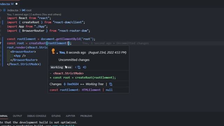Viewport: 224px width, 126px height.
Task: Click the </BrowserRouter> closing tag
Action: (x=24, y=60)
